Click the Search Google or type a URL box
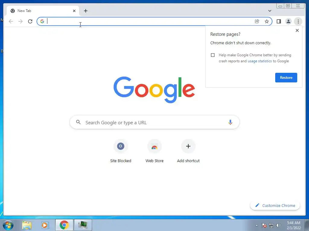 coord(154,122)
